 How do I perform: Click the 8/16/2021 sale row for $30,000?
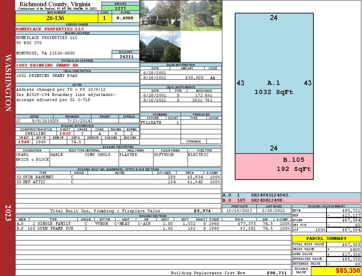click(181, 78)
